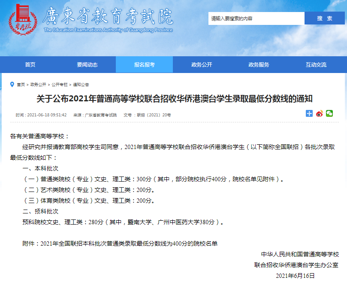Go to the 首页 navigation tab
Image resolution: width=347 pixels, height=283 pixels.
point(30,65)
